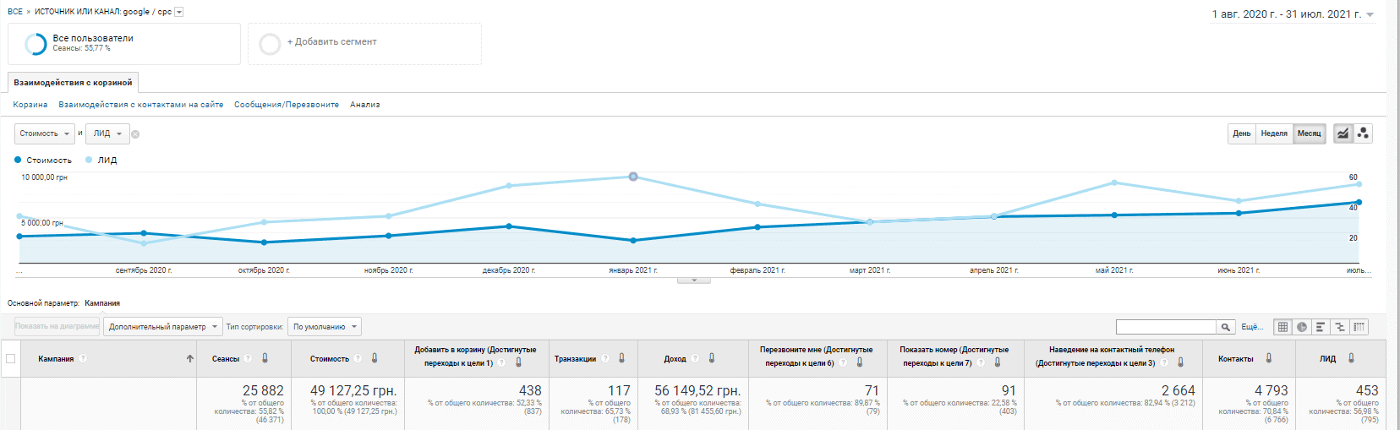This screenshot has width=1400, height=430.
Task: Click thermometer icon in Контакты column
Action: (1269, 358)
